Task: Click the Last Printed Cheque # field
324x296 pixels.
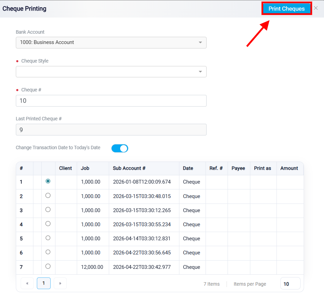Action: click(111, 130)
